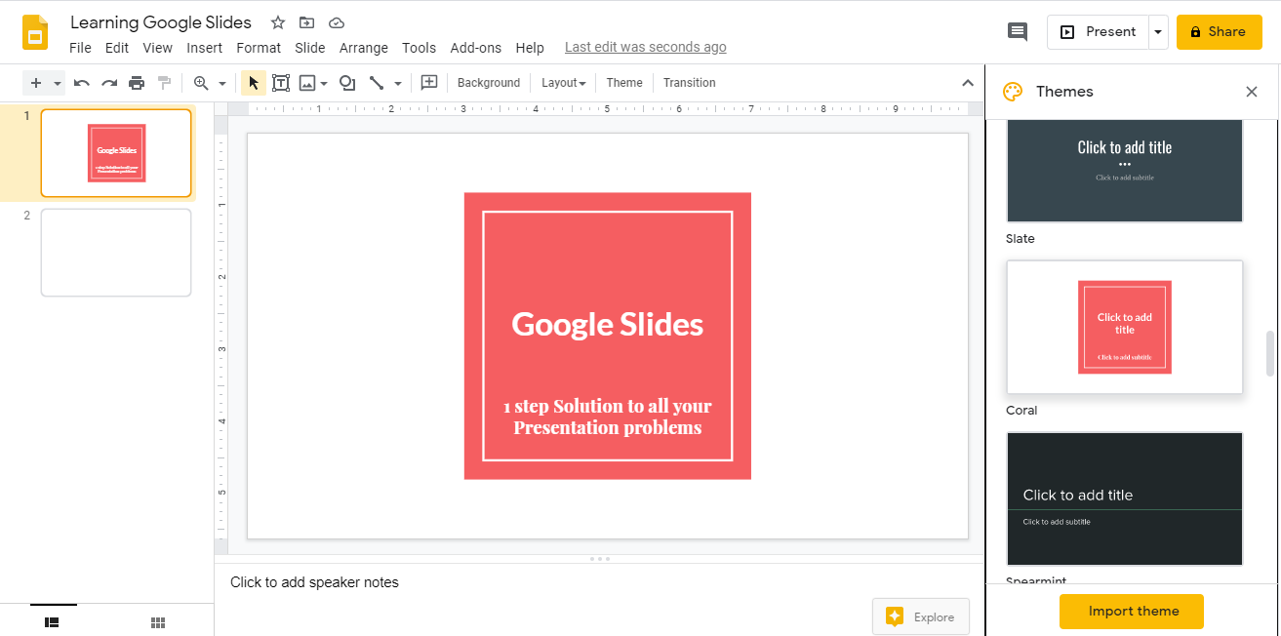Select blank slide 2 thumbnail
Viewport: 1281px width, 636px height.
pos(116,253)
